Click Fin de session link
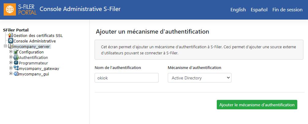 tap(287, 9)
